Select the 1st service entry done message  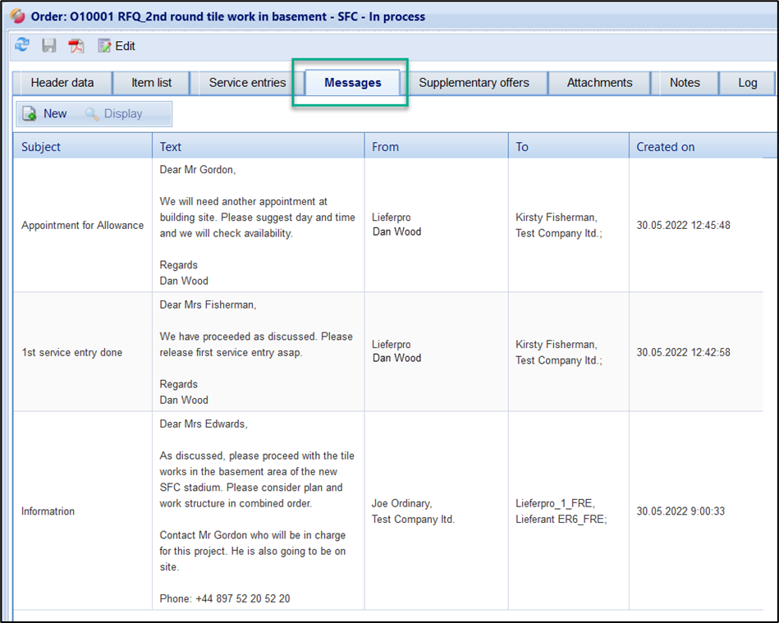point(72,353)
